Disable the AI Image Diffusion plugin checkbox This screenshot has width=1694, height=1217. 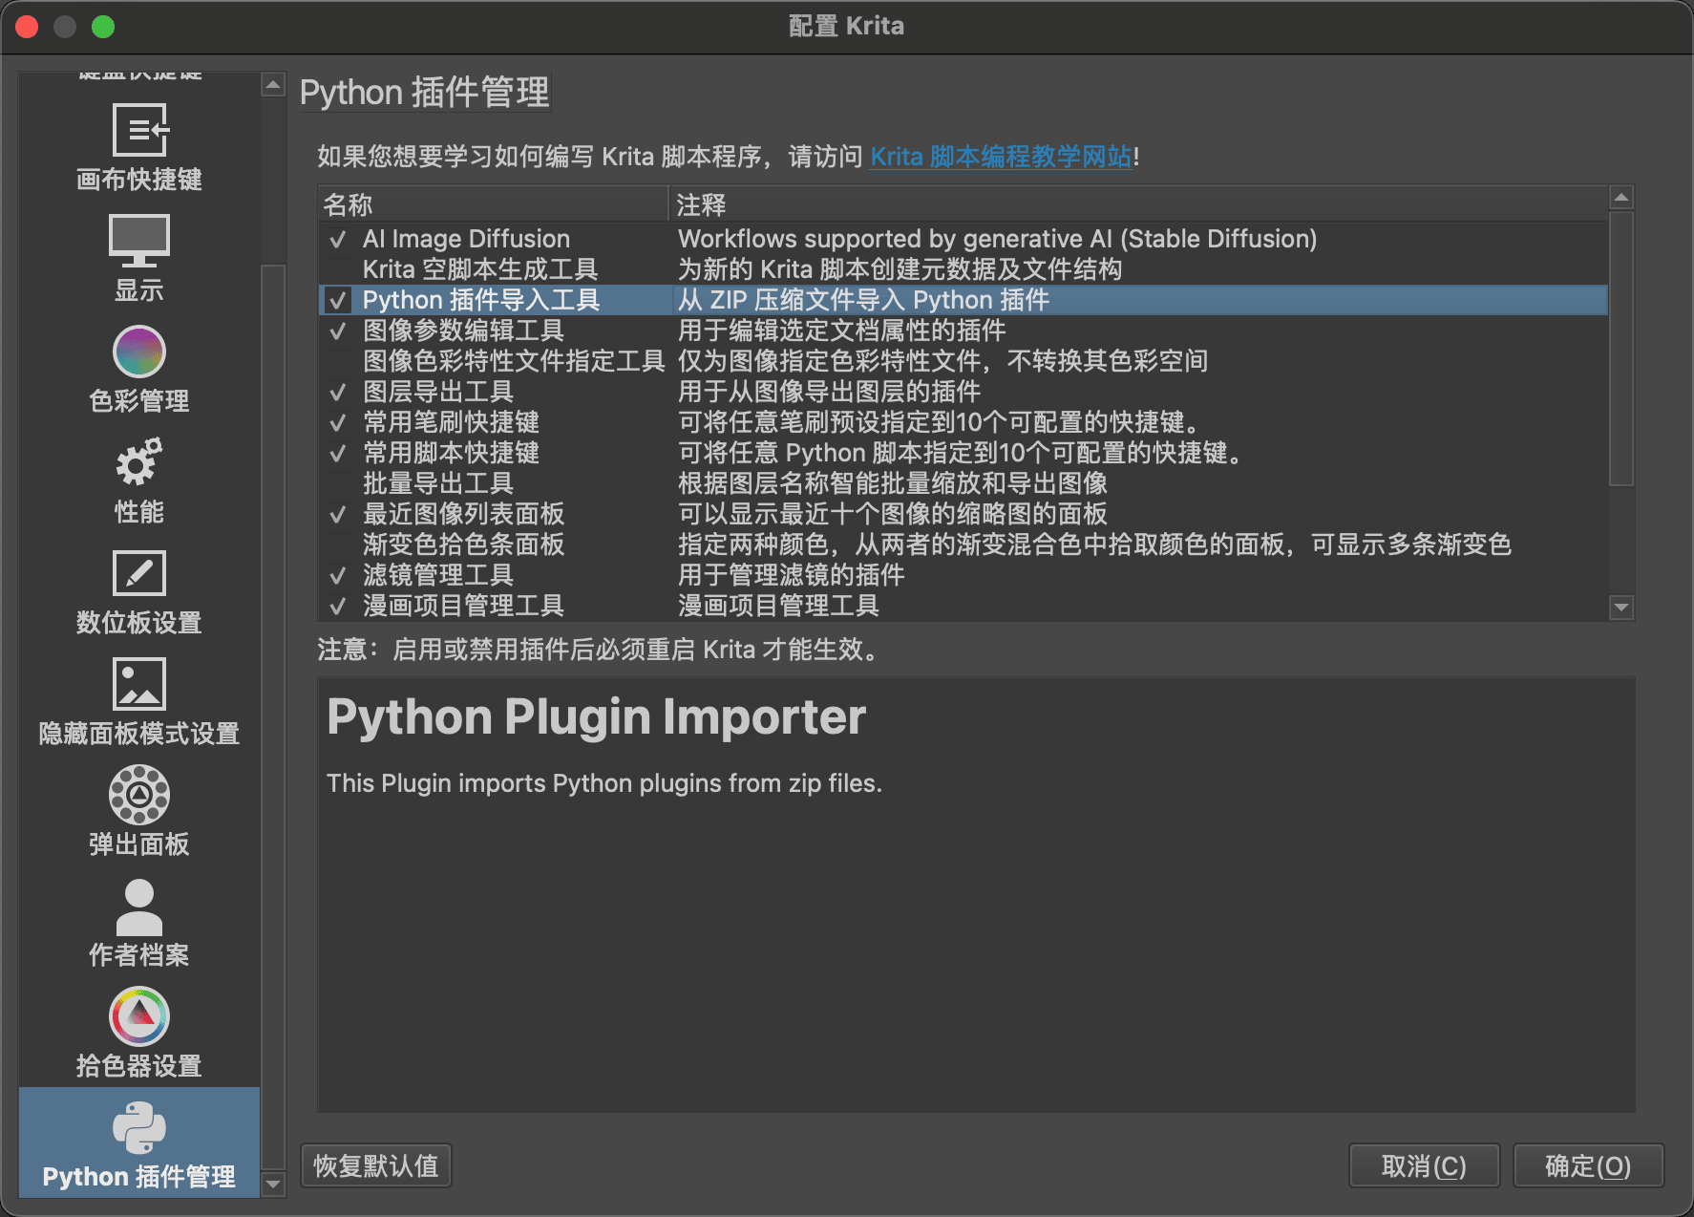pos(338,240)
